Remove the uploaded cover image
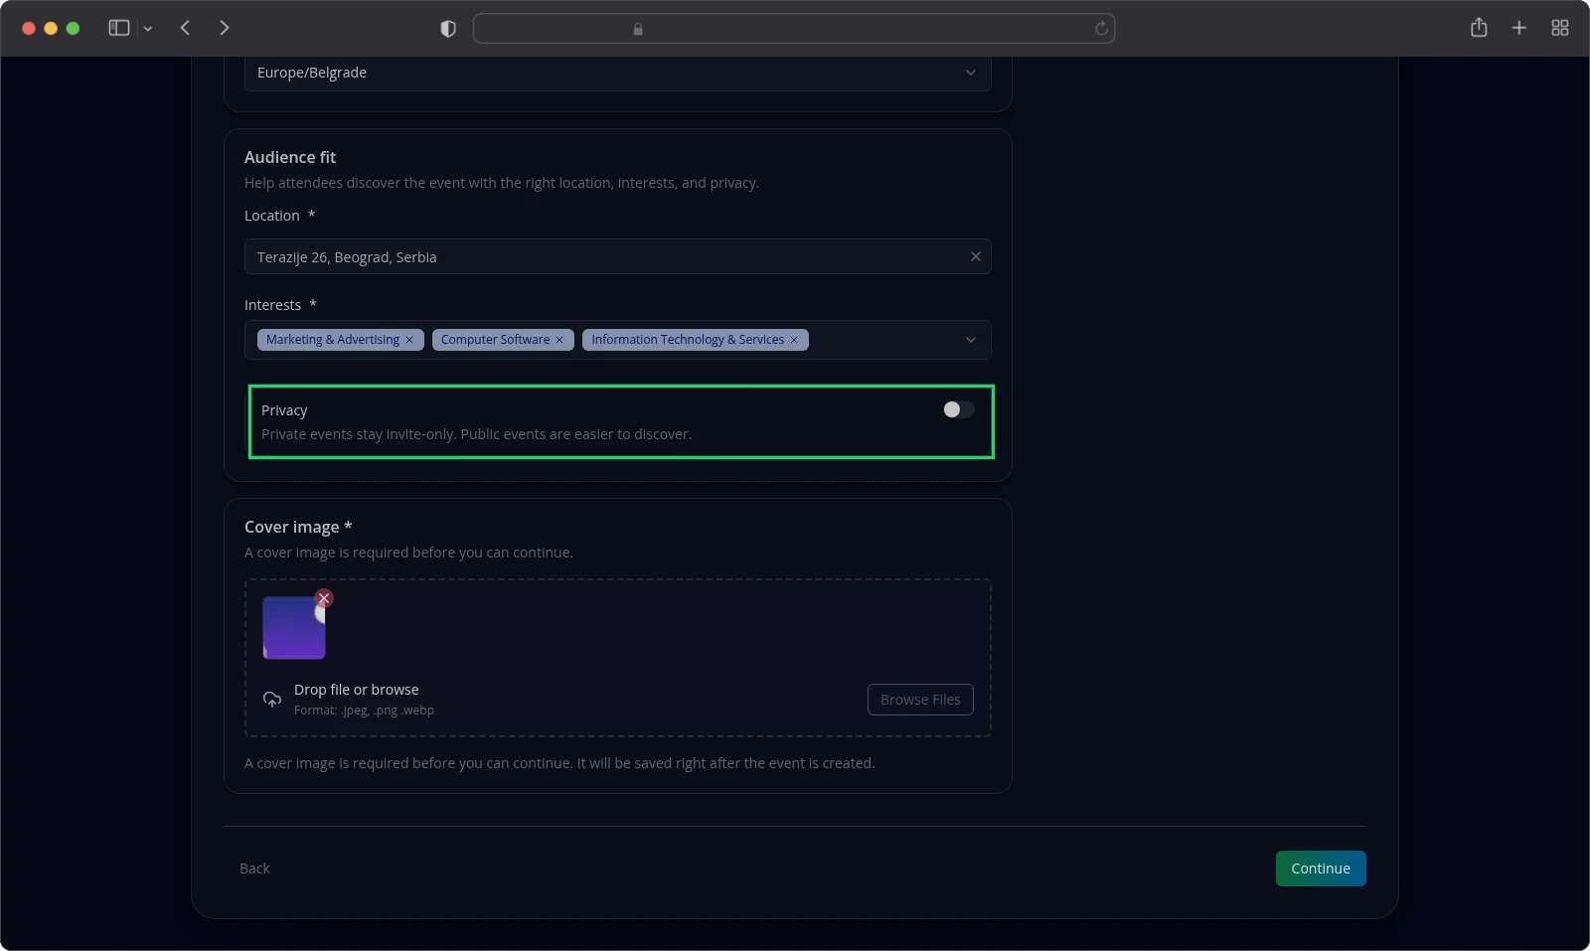Image resolution: width=1590 pixels, height=951 pixels. [324, 598]
